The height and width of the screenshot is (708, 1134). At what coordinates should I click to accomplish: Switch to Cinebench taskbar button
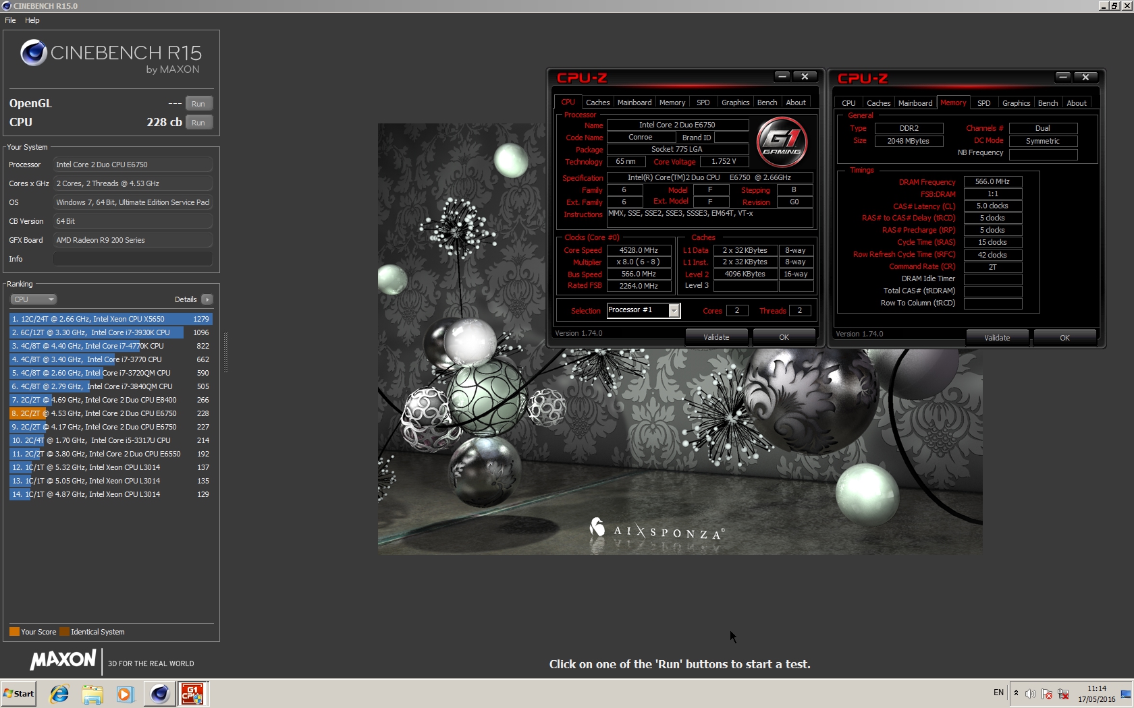tap(159, 693)
